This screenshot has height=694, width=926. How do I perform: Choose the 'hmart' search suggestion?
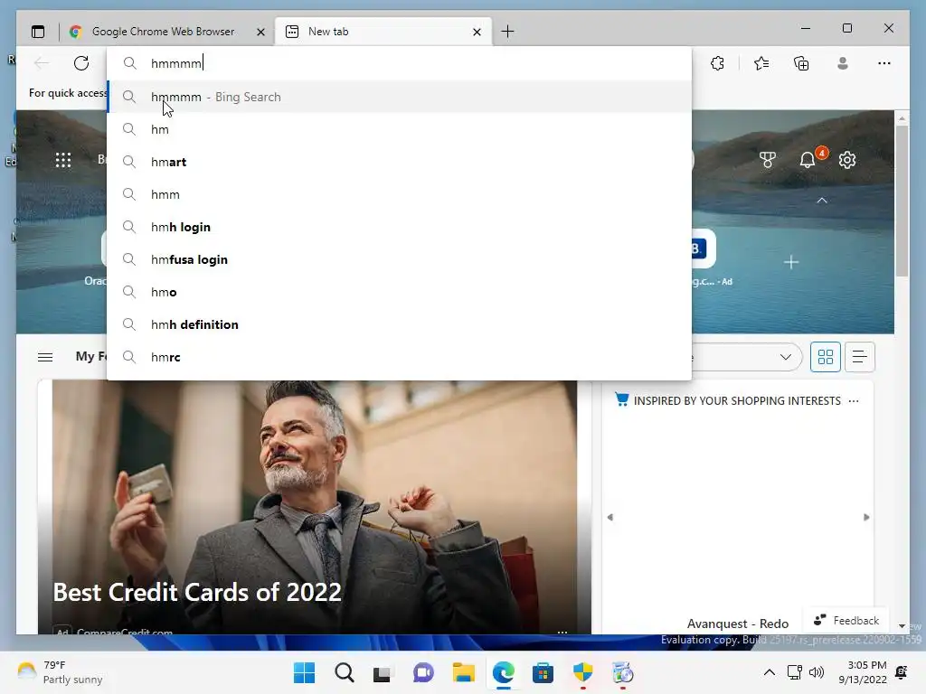[x=399, y=162]
